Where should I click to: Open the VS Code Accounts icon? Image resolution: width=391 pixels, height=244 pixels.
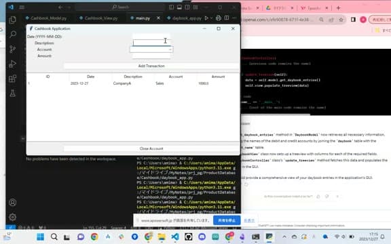click(12, 203)
